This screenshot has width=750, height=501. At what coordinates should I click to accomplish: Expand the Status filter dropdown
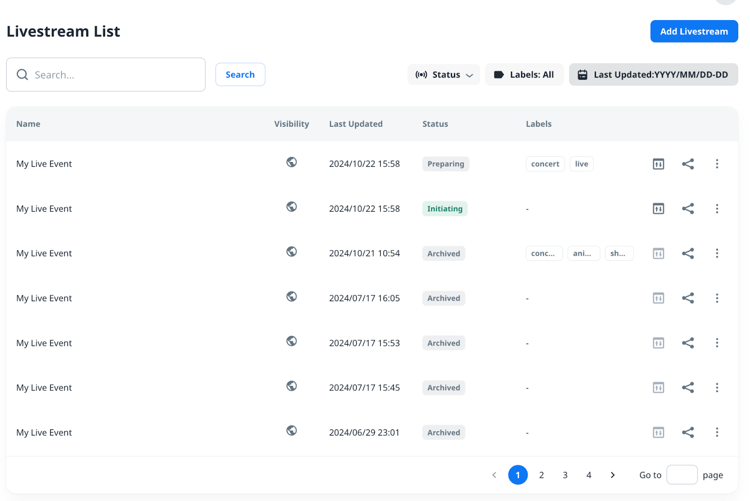point(443,75)
